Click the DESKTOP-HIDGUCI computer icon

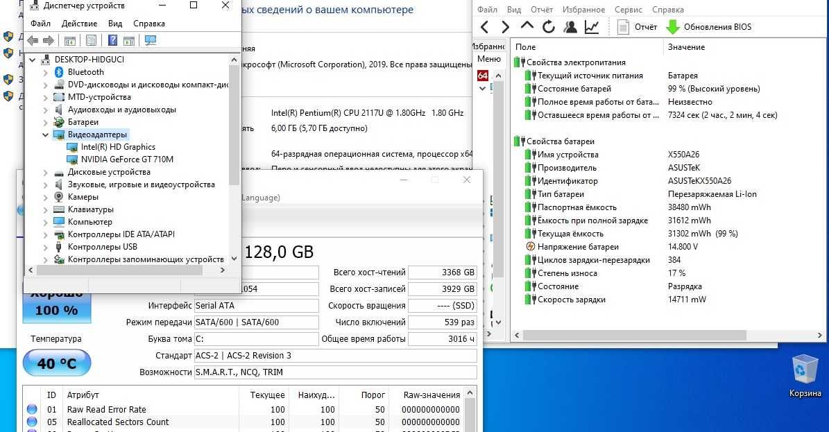click(x=46, y=60)
